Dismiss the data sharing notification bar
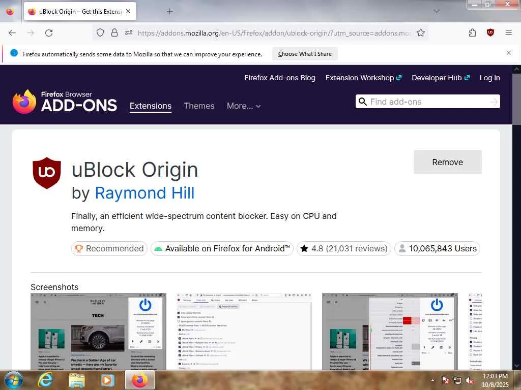 (x=509, y=53)
